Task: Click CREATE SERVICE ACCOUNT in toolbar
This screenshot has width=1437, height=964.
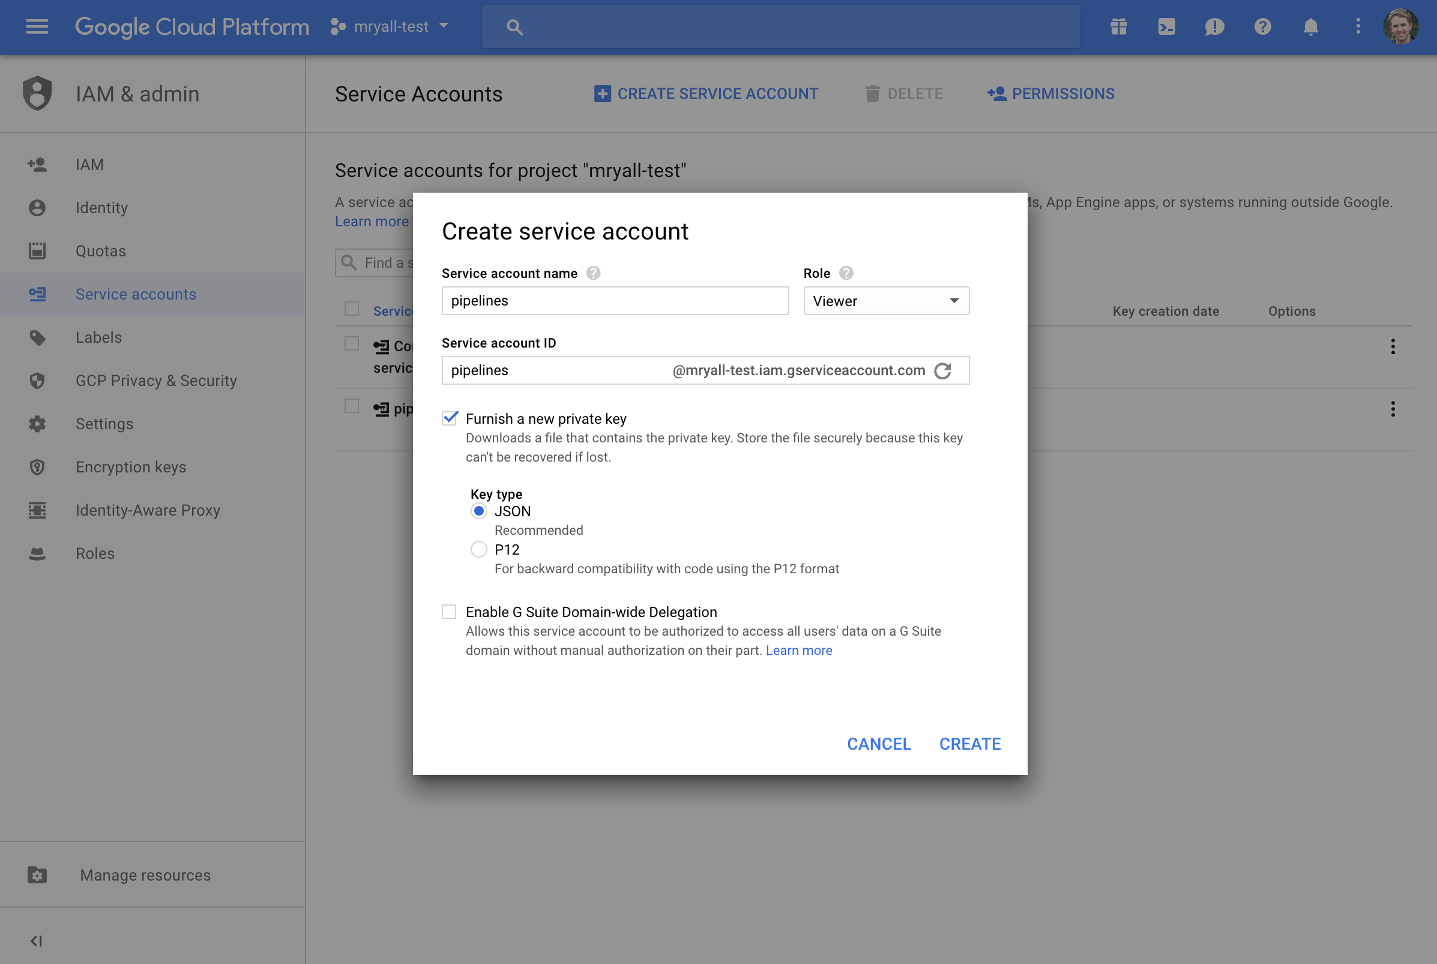Action: click(x=706, y=94)
